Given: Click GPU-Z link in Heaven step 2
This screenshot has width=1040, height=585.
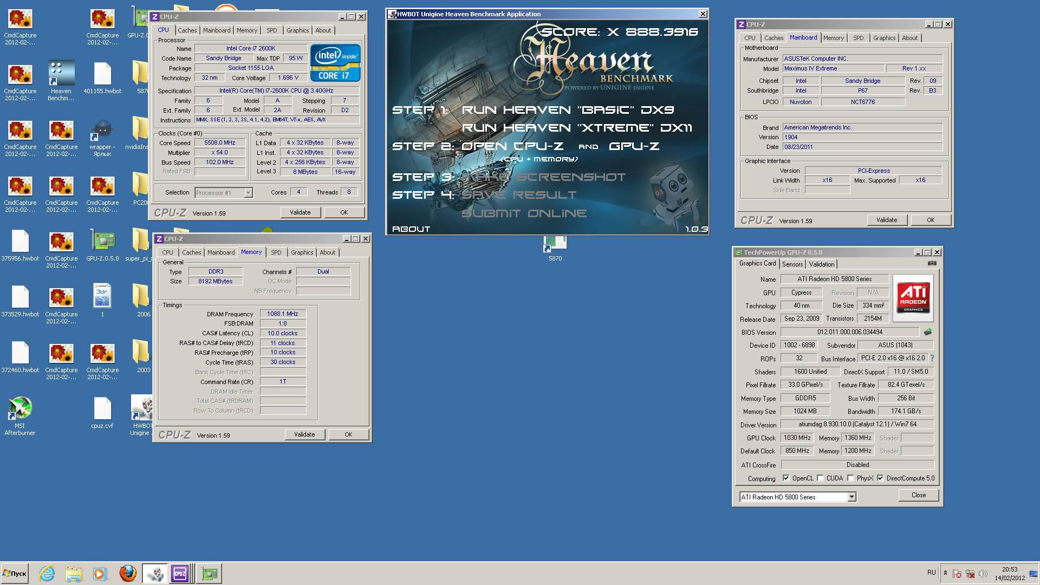Looking at the screenshot, I should [x=634, y=146].
